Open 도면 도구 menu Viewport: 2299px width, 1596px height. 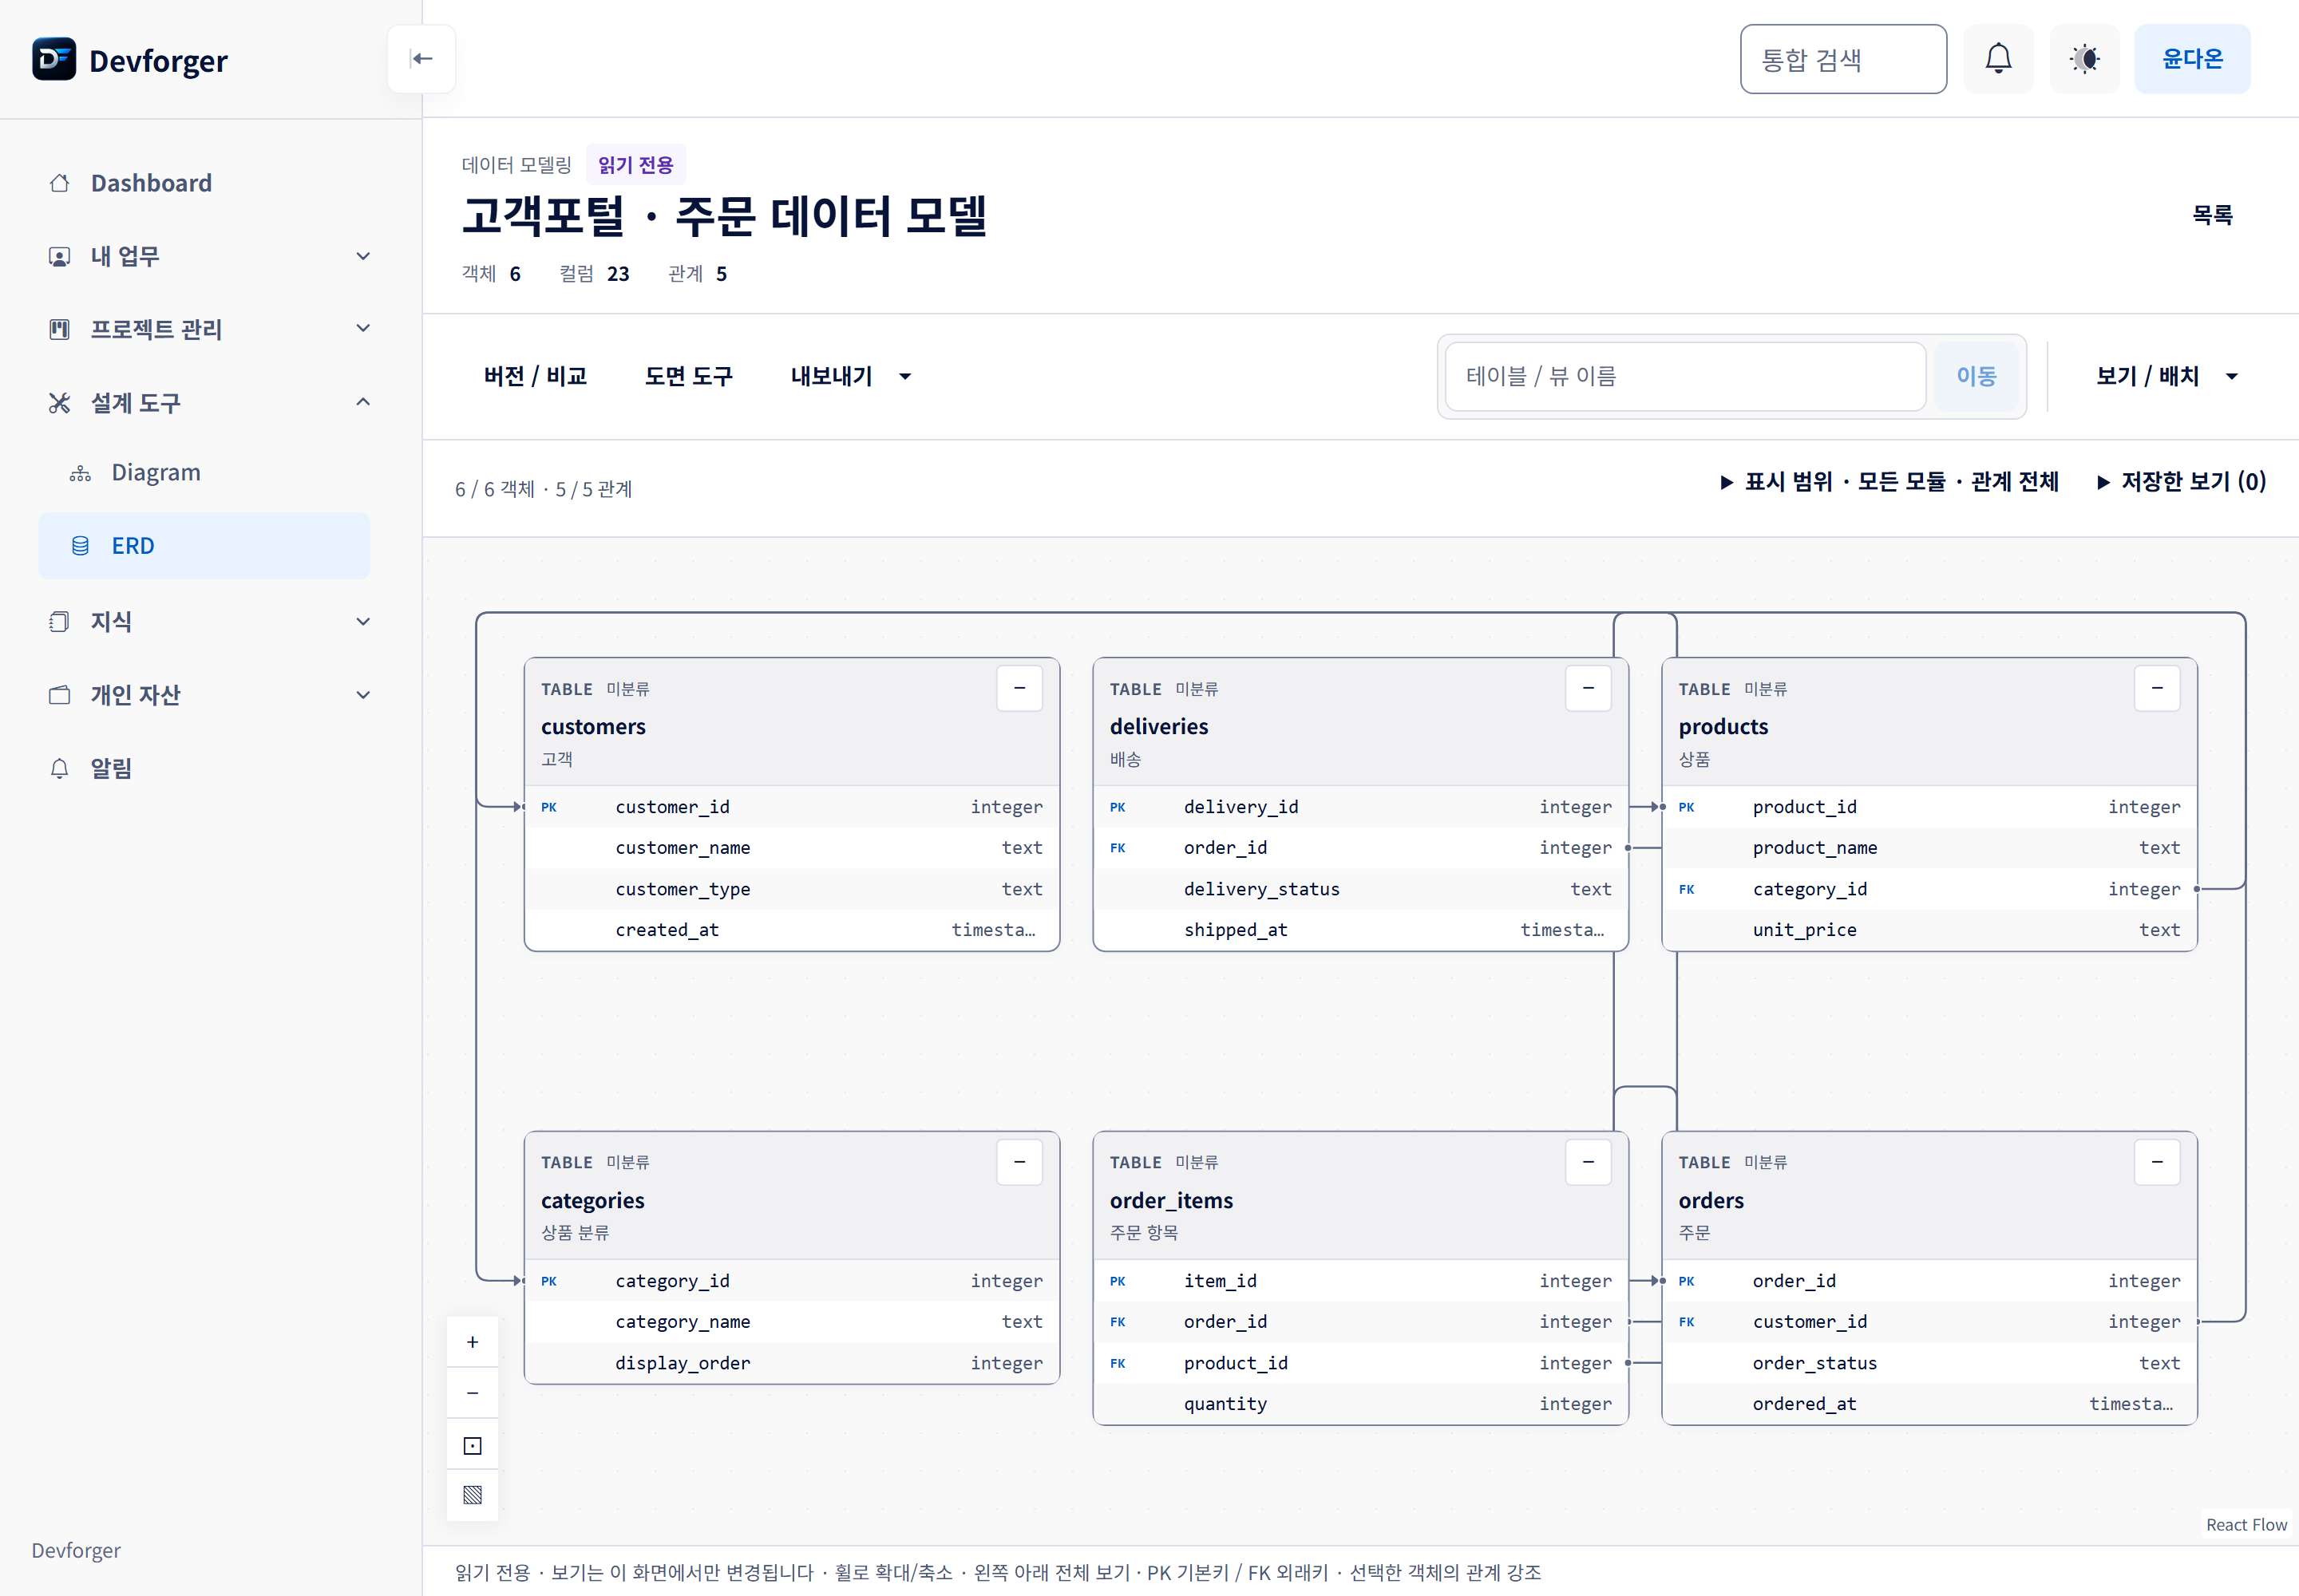(x=688, y=376)
